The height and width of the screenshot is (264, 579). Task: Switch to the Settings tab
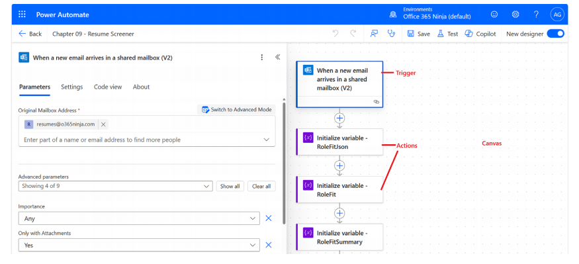tap(72, 87)
